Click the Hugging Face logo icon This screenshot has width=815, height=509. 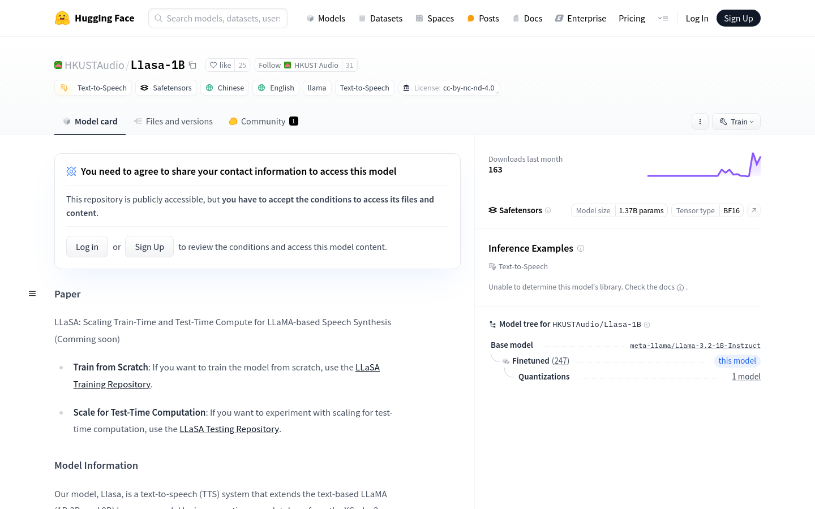click(x=62, y=18)
